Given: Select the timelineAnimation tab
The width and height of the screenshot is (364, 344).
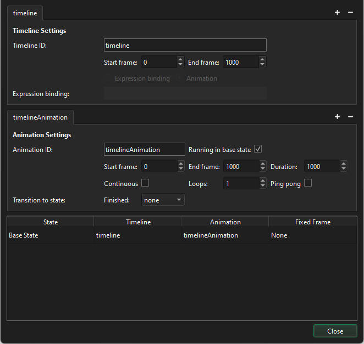Looking at the screenshot, I should (40, 117).
